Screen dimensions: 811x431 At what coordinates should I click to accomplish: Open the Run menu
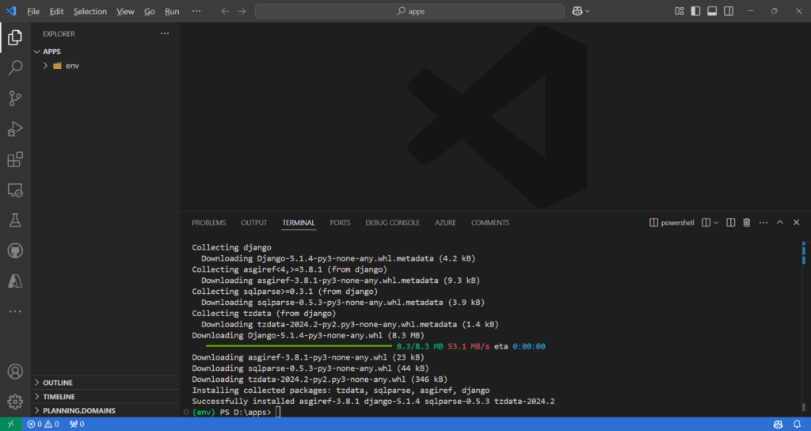pos(172,11)
